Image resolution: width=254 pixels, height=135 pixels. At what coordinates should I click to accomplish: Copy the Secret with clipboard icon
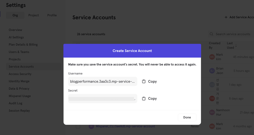pos(149,98)
